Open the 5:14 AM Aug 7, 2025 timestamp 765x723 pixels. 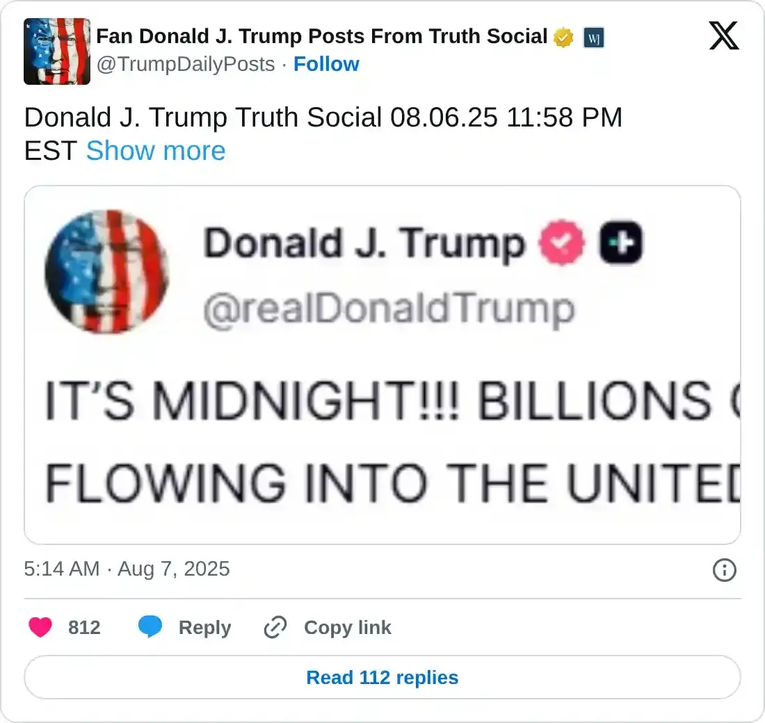pyautogui.click(x=127, y=569)
